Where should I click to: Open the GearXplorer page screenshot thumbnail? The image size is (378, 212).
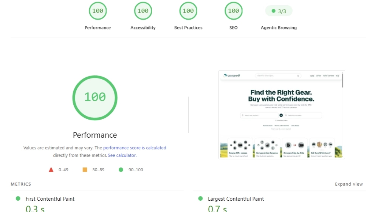[x=282, y=115]
